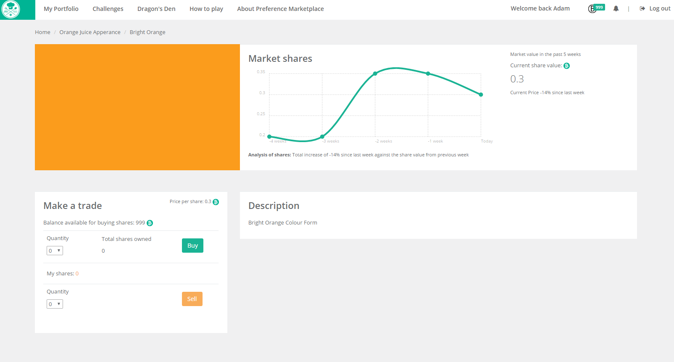Open the How to play page
Image resolution: width=674 pixels, height=362 pixels.
click(206, 9)
